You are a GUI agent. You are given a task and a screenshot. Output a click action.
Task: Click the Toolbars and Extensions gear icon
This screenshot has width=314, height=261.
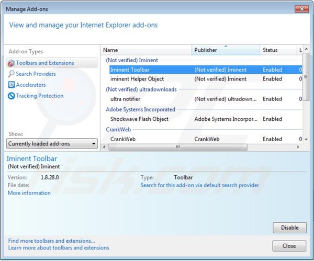point(11,63)
